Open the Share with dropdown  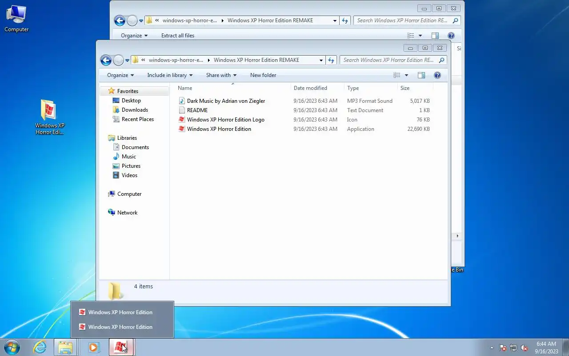[221, 75]
